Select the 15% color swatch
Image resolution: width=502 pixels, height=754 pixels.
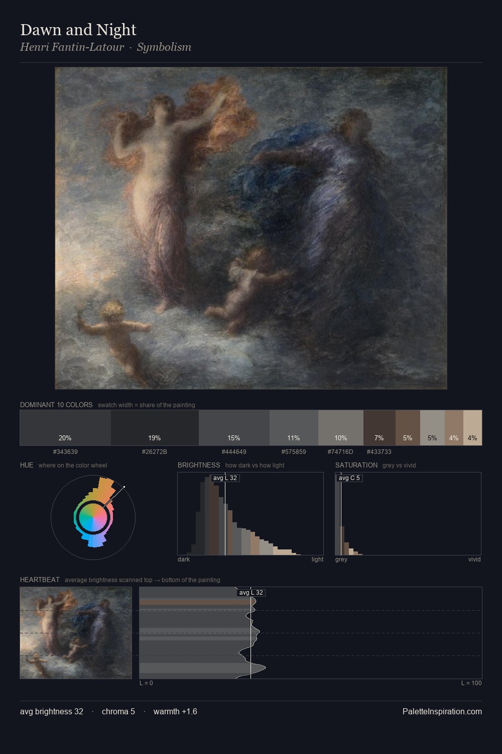click(234, 428)
